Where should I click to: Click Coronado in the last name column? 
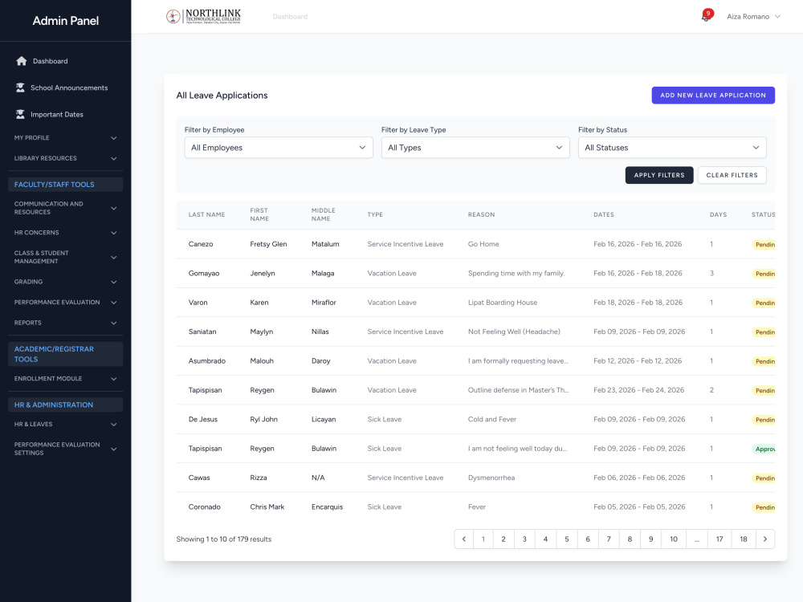coord(204,506)
